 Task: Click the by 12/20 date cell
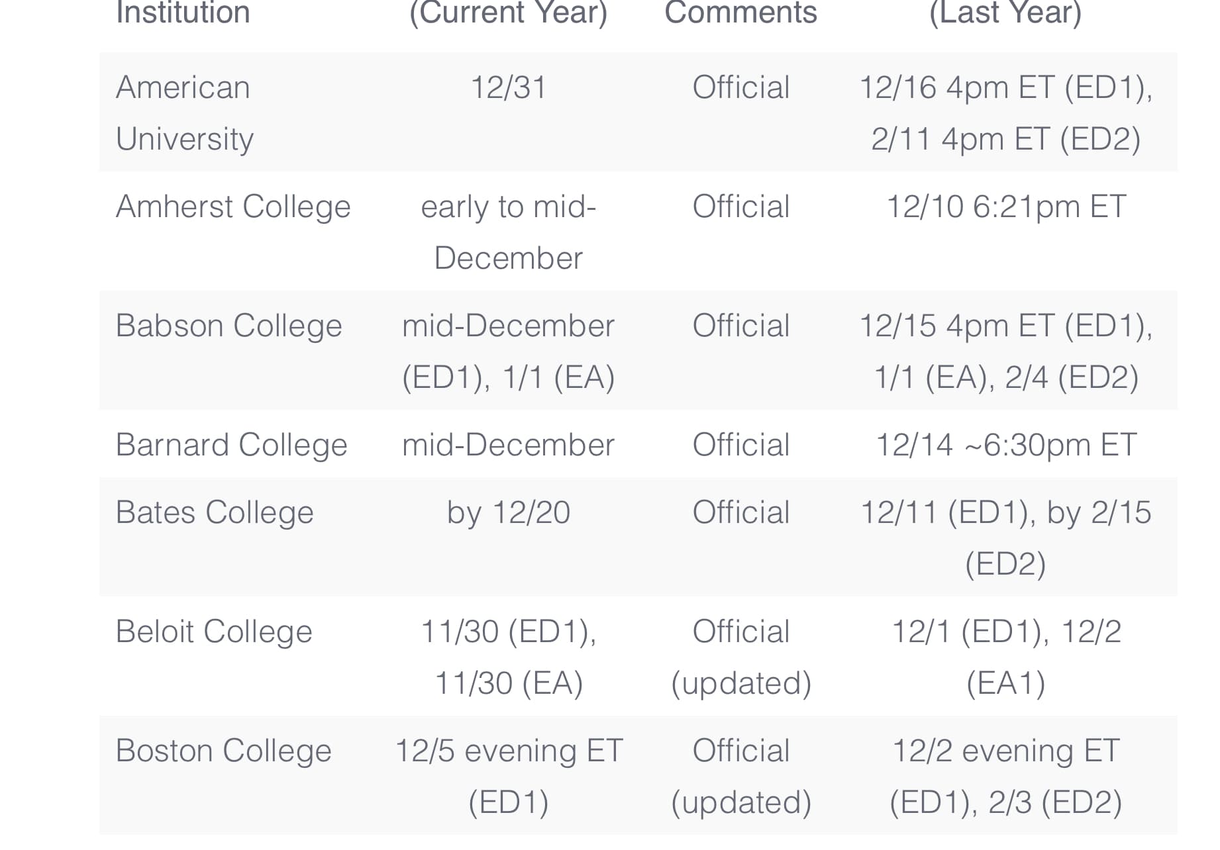(x=508, y=512)
